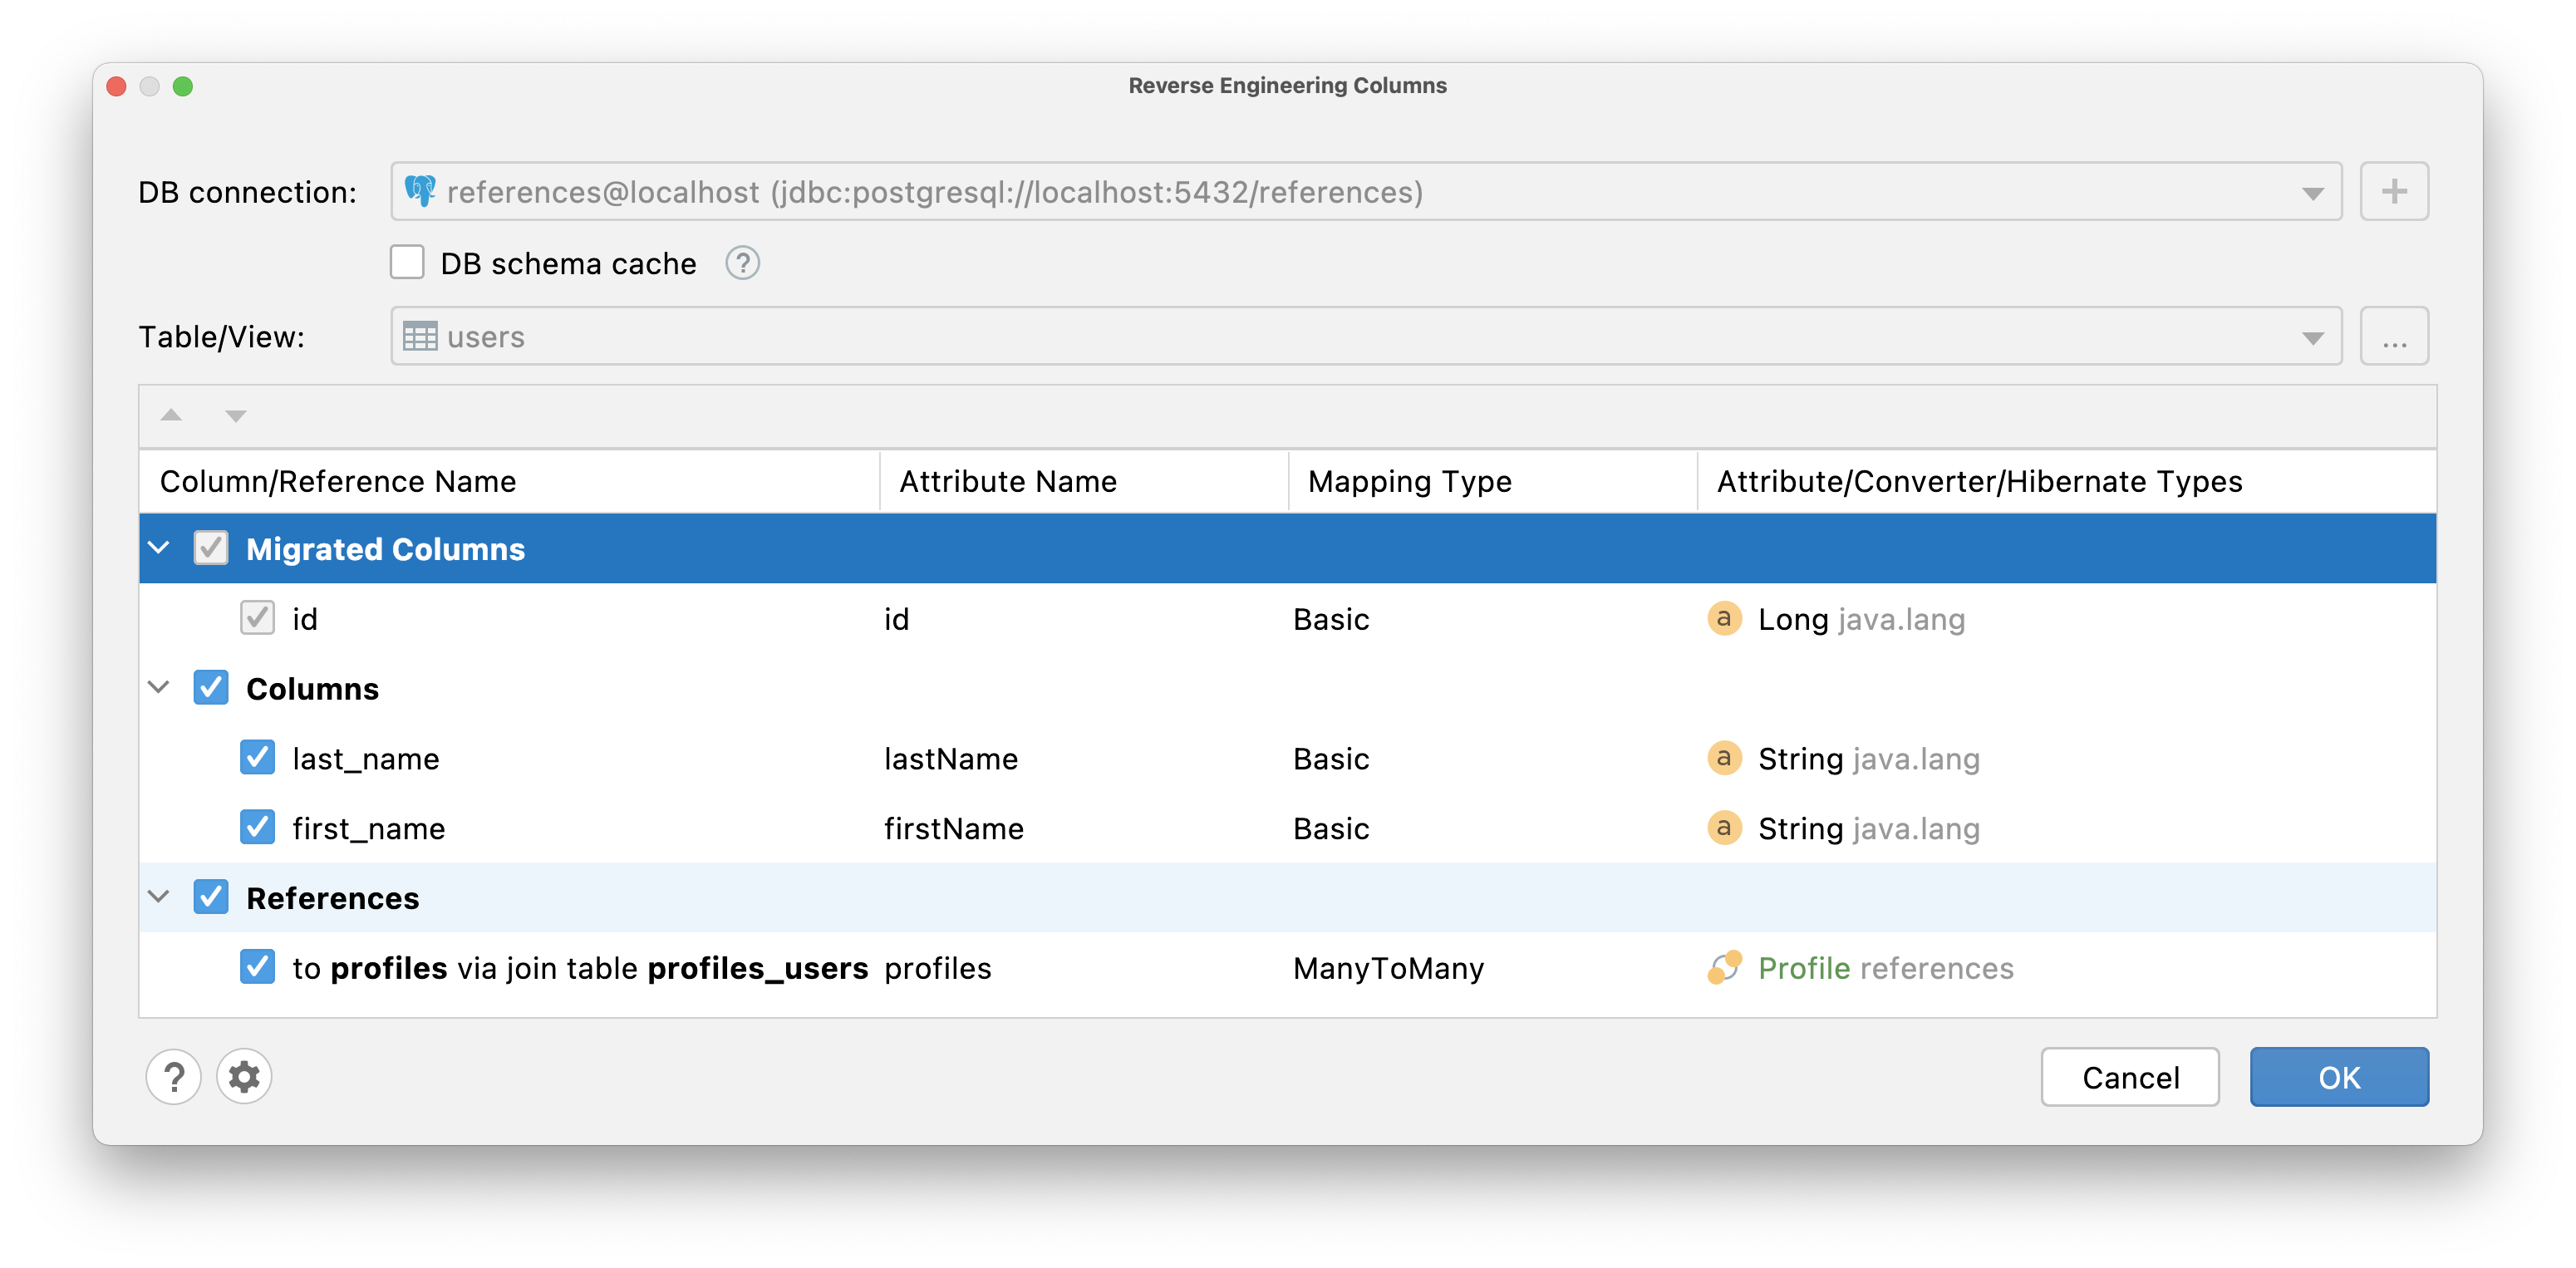
Task: Click the Table/View ellipsis browse button
Action: pyautogui.click(x=2393, y=336)
